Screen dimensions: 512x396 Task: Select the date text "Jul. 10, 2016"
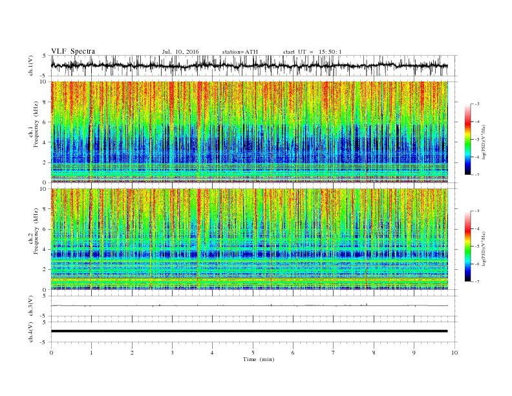coord(180,52)
